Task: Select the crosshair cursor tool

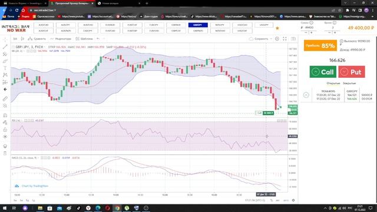Action: click(5, 39)
